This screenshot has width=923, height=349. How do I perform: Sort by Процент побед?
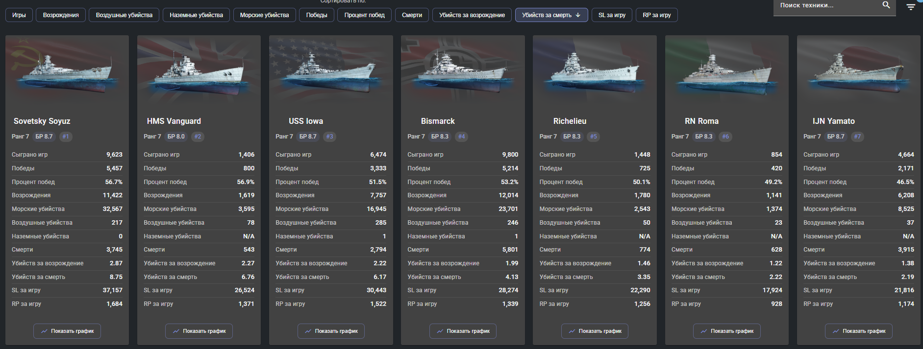click(x=364, y=15)
